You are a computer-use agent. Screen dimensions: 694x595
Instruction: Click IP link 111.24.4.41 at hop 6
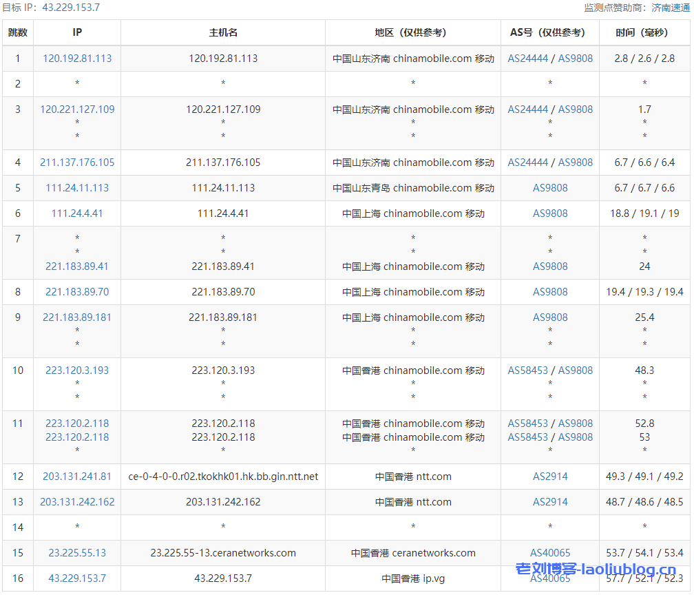coord(76,213)
